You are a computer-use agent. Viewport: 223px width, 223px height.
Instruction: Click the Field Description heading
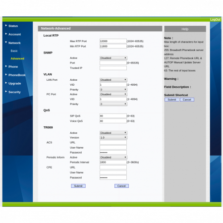[x=177, y=87]
